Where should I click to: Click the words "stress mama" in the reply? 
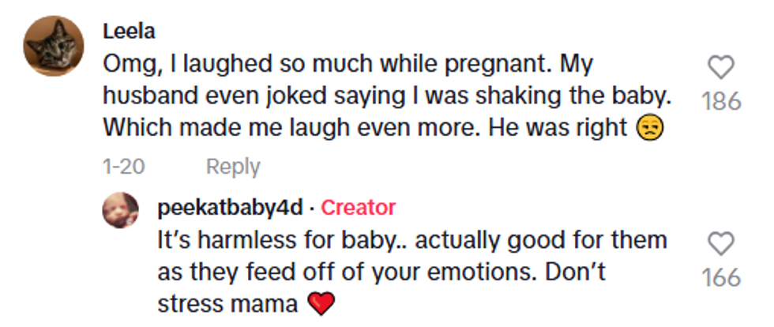tap(228, 304)
